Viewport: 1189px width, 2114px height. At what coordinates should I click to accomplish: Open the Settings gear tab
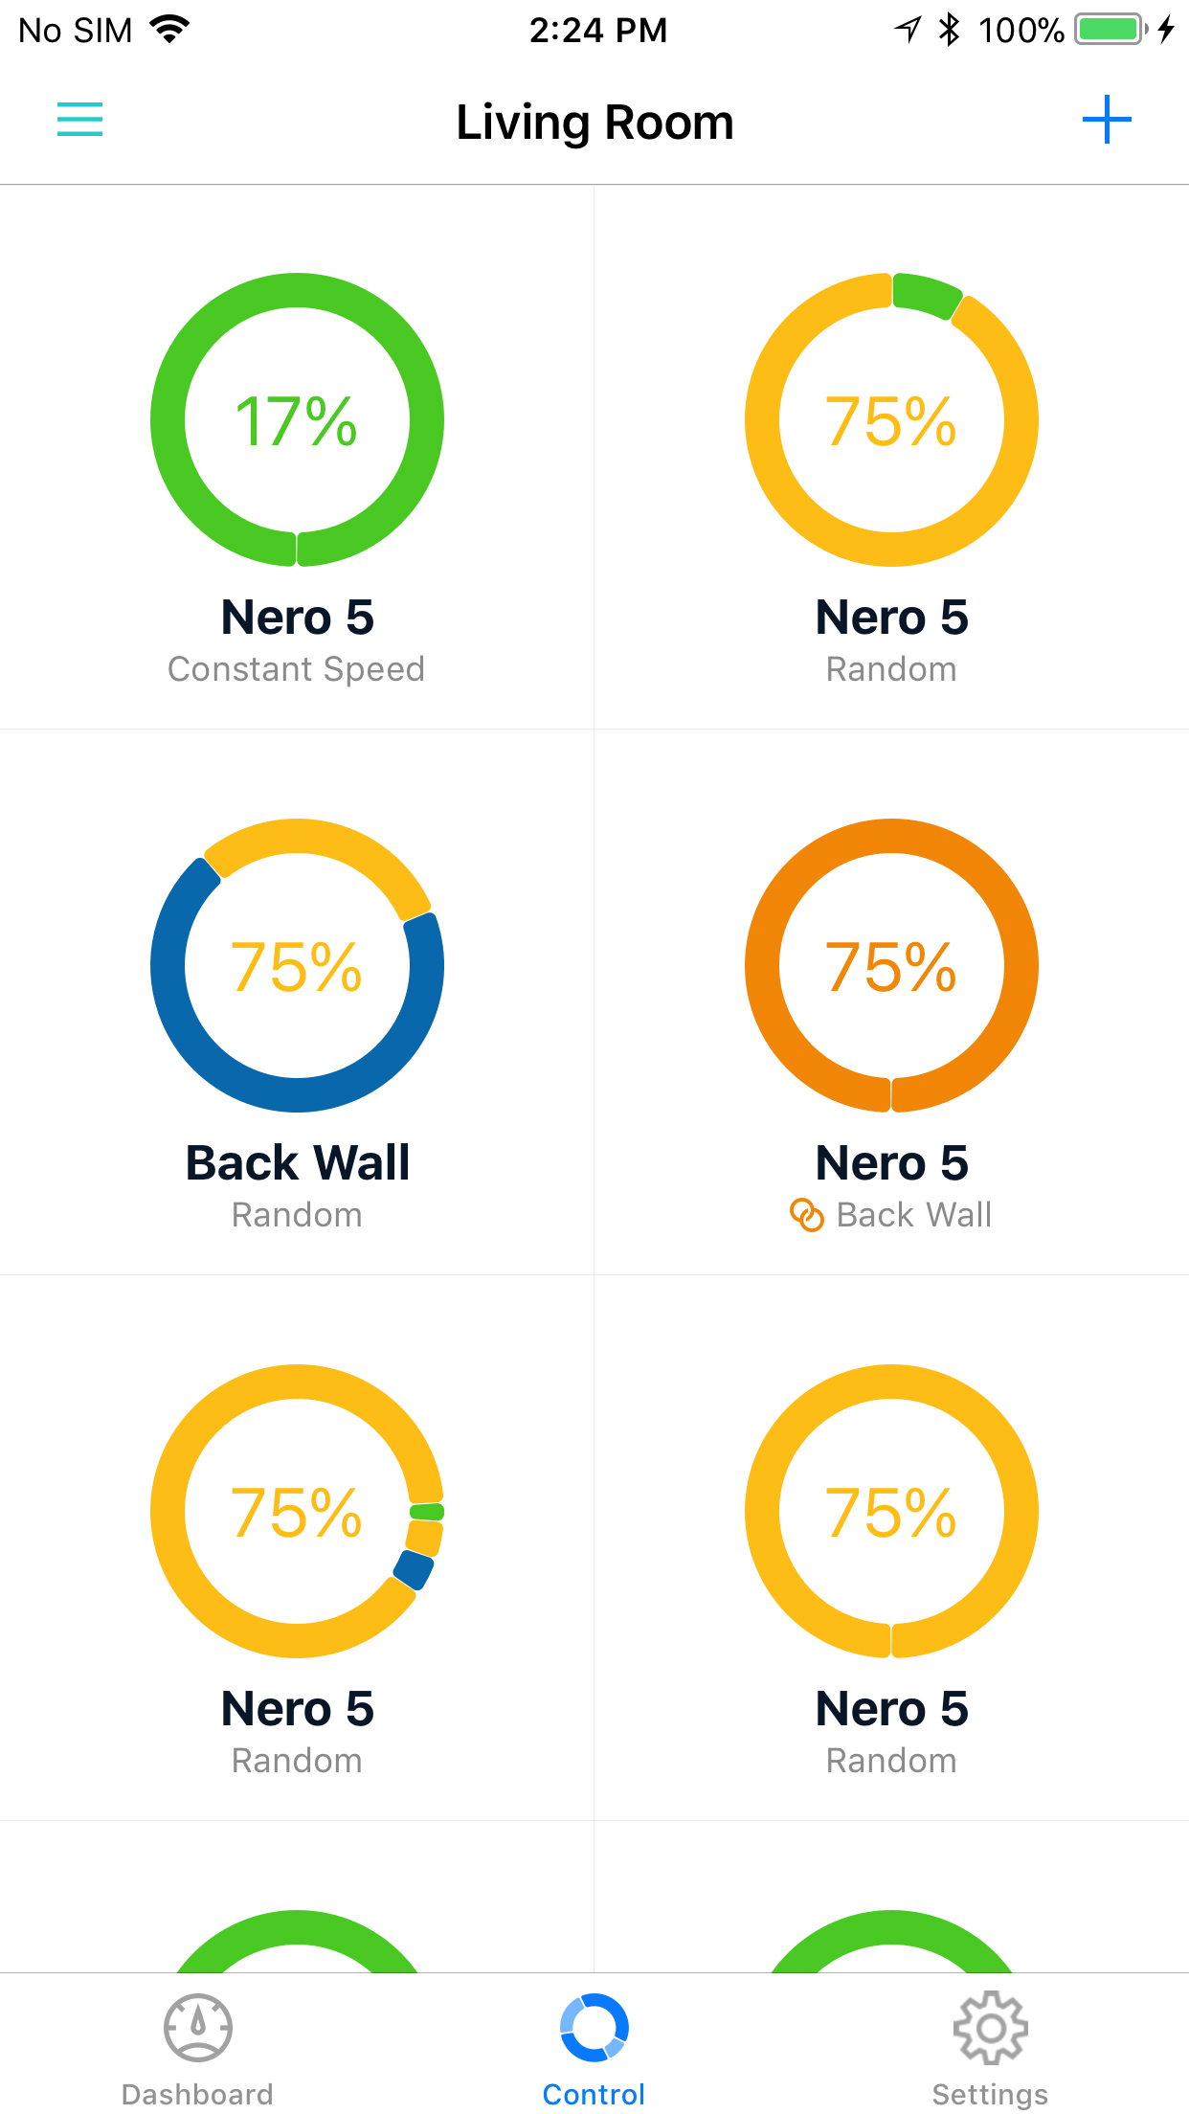pyautogui.click(x=990, y=2049)
